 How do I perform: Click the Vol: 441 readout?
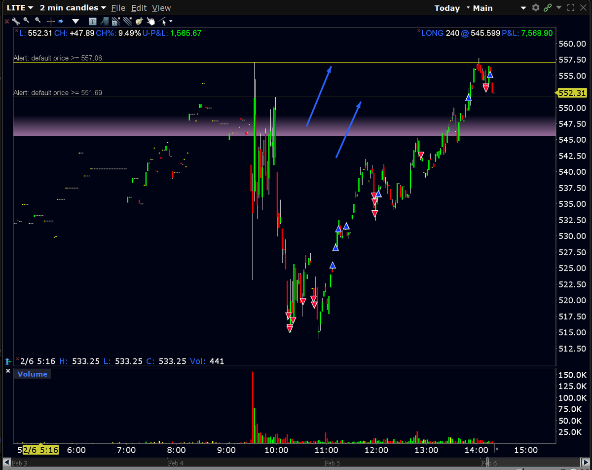[207, 361]
